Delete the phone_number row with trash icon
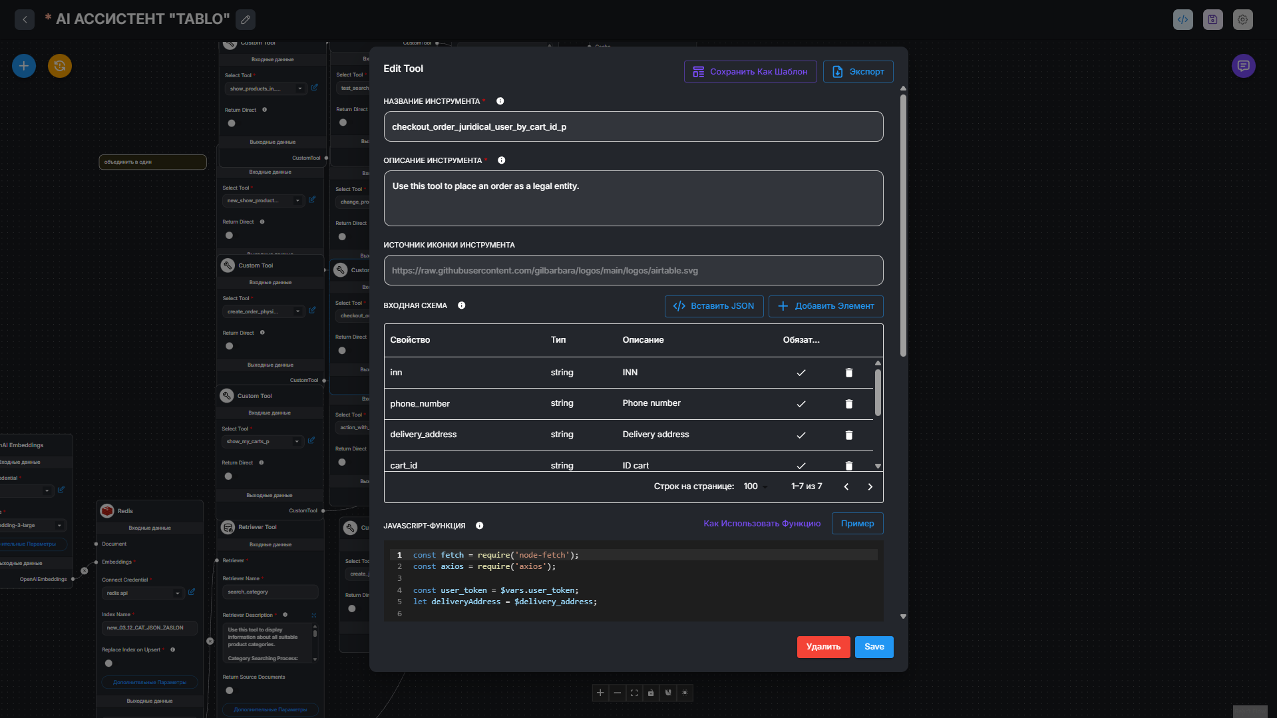 [848, 404]
